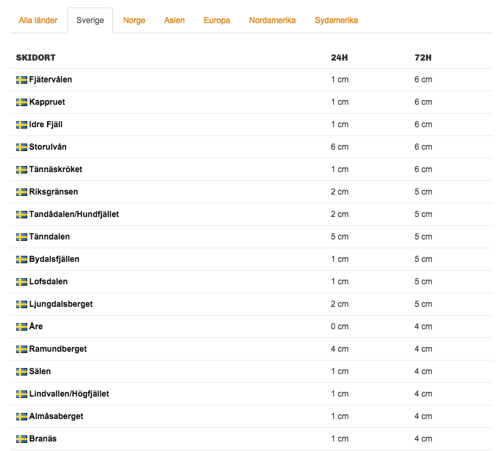502x451 pixels.
Task: Click the flag icon beside Tänndalen
Action: tap(22, 237)
